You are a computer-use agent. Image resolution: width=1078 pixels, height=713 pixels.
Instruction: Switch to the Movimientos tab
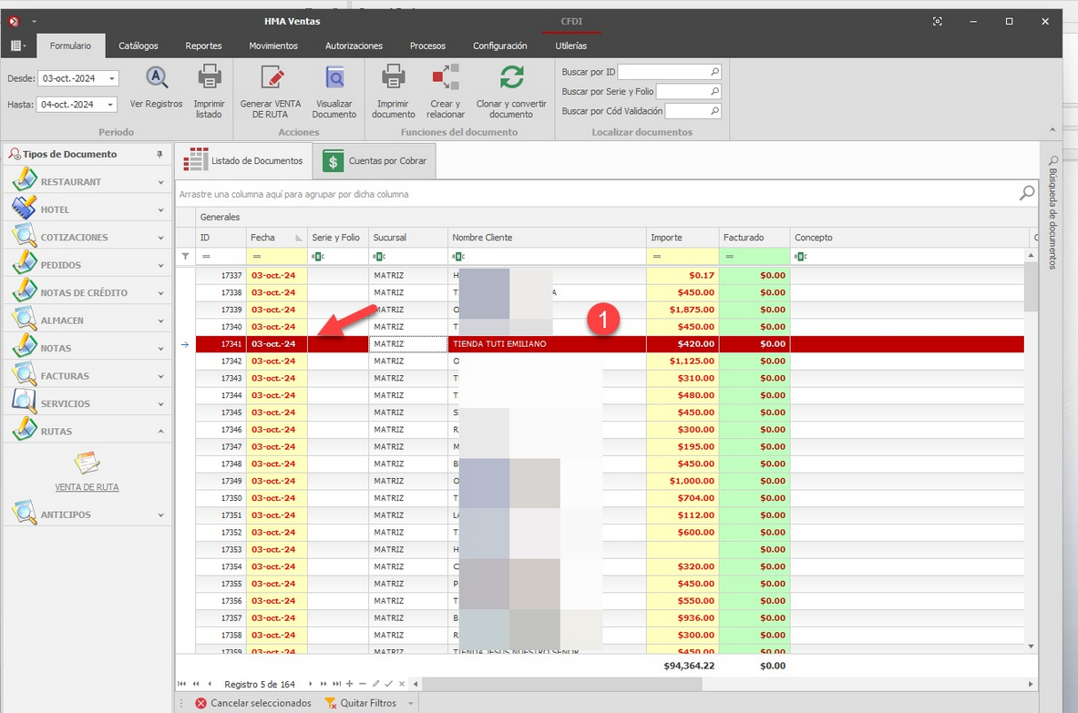(x=273, y=46)
